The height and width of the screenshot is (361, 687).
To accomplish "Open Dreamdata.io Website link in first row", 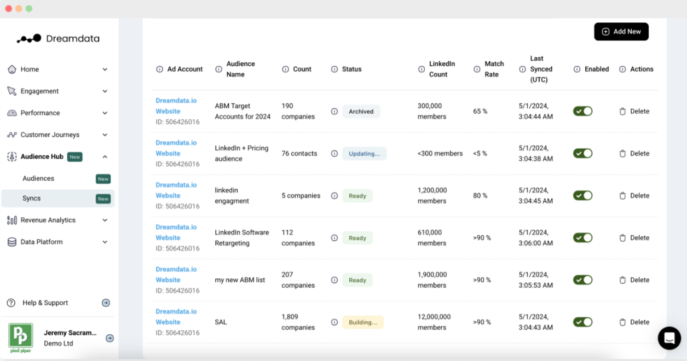I will [176, 106].
